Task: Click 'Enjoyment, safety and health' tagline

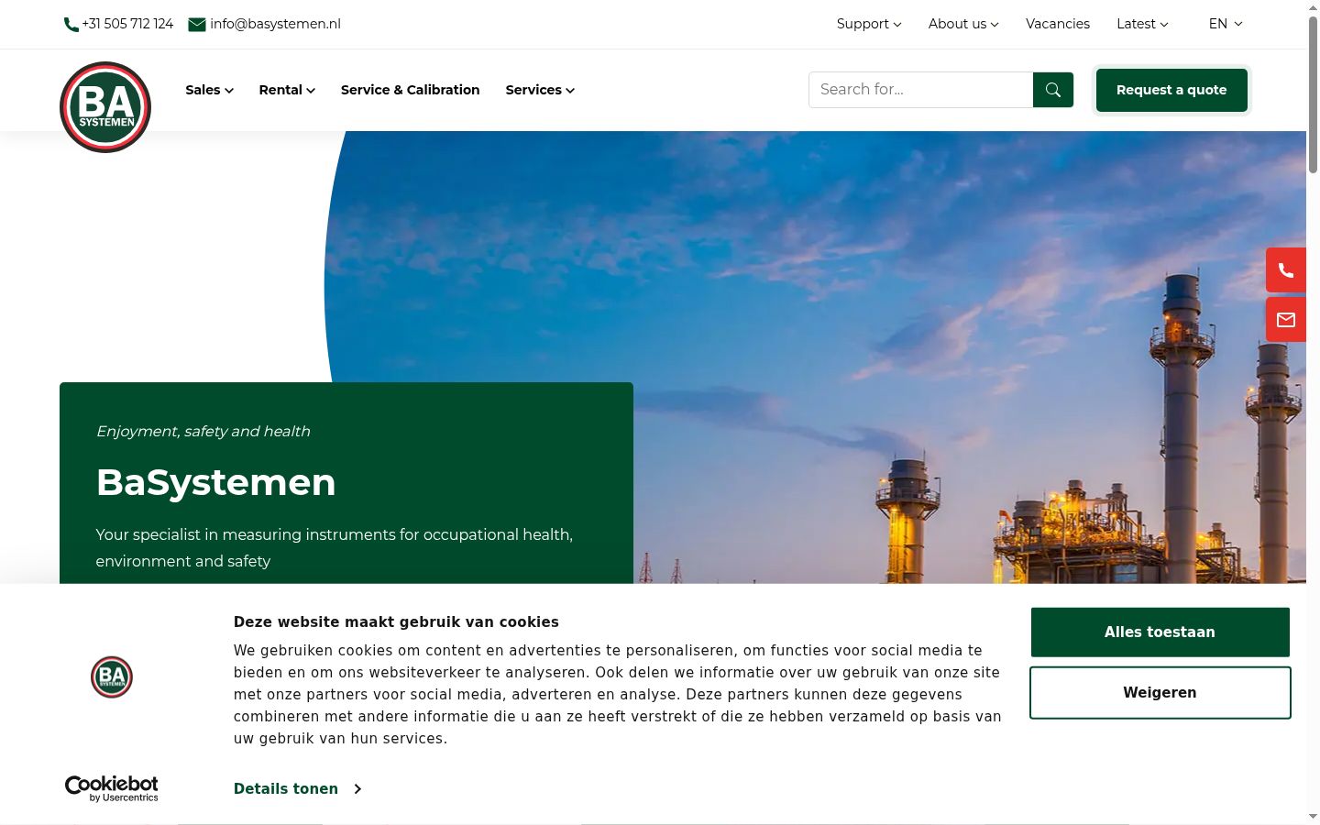Action: 203,432
